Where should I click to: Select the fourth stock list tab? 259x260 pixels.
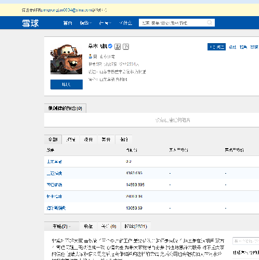pyautogui.click(x=106, y=139)
